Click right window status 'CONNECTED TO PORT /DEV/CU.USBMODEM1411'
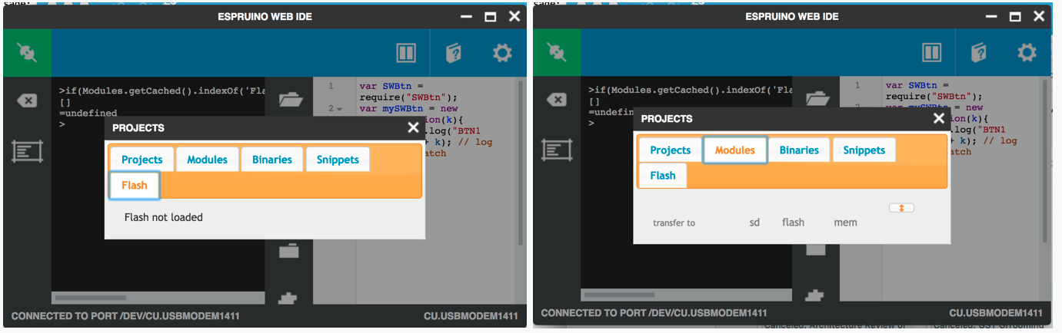Viewport: 1062px width, 333px height. click(654, 313)
